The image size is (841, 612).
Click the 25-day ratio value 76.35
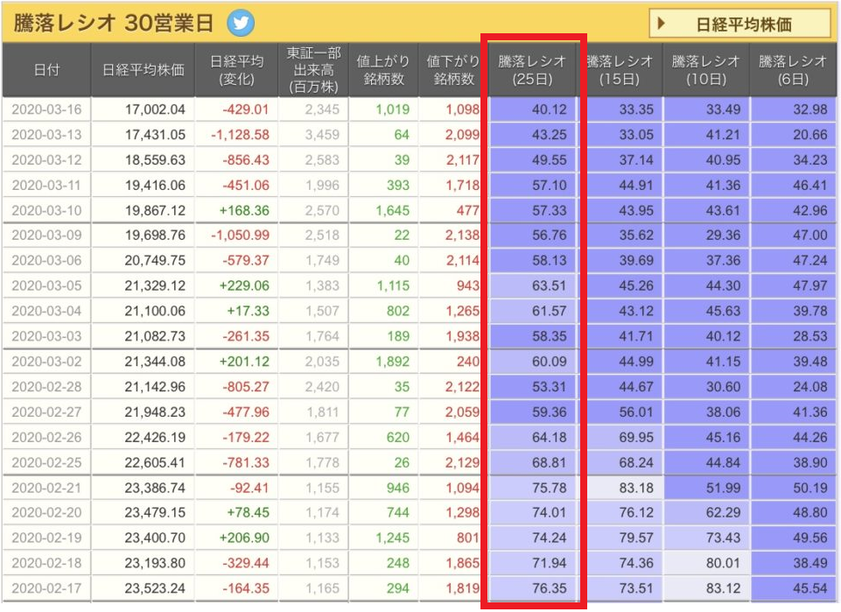(x=550, y=588)
